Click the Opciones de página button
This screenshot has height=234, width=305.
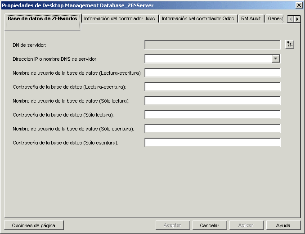pyautogui.click(x=34, y=225)
